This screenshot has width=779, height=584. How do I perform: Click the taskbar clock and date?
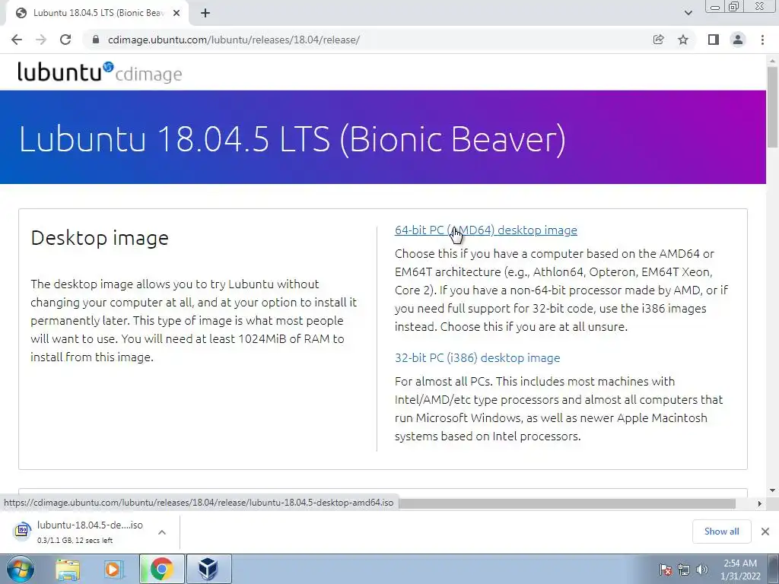coord(740,570)
